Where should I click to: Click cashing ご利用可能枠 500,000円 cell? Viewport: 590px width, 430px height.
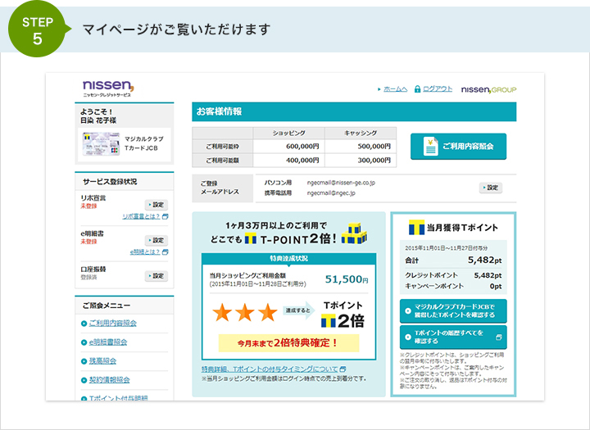pyautogui.click(x=361, y=147)
